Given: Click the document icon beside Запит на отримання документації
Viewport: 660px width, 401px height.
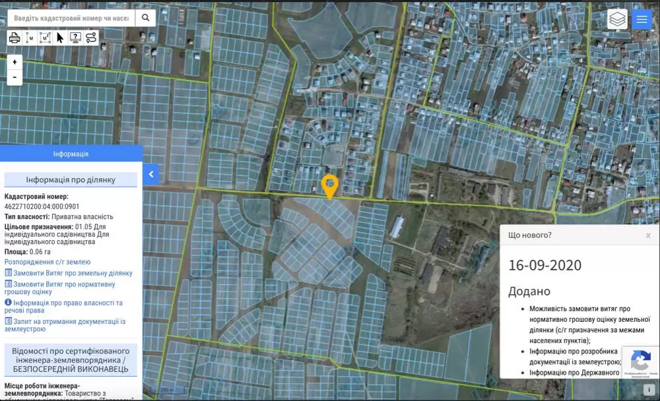Looking at the screenshot, I should (8, 321).
